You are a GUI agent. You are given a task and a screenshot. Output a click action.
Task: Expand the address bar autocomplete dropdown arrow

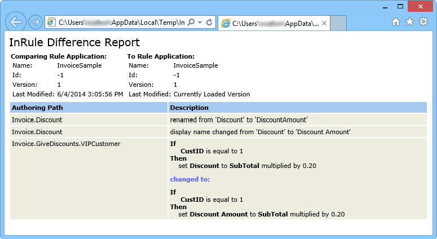[x=200, y=23]
